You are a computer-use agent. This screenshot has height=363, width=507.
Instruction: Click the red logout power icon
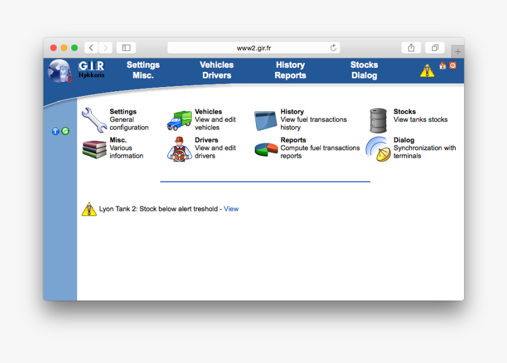pyautogui.click(x=453, y=65)
